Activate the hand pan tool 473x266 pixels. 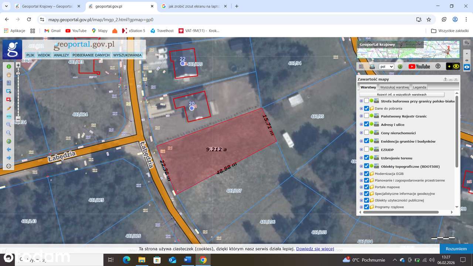point(9,75)
